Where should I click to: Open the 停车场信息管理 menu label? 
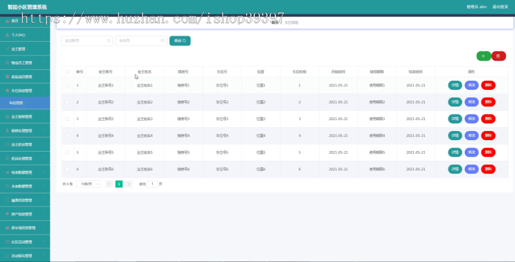click(23, 228)
